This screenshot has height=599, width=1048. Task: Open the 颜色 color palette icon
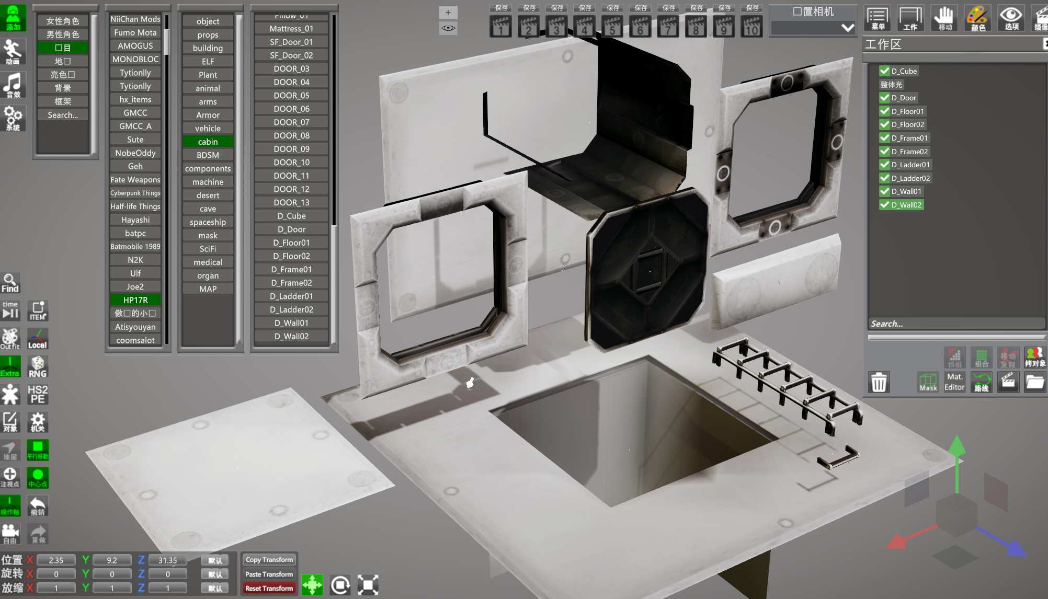(x=978, y=18)
